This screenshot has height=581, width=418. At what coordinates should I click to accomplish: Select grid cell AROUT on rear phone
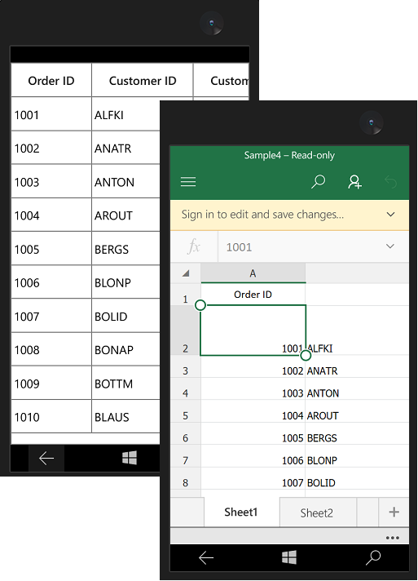125,215
